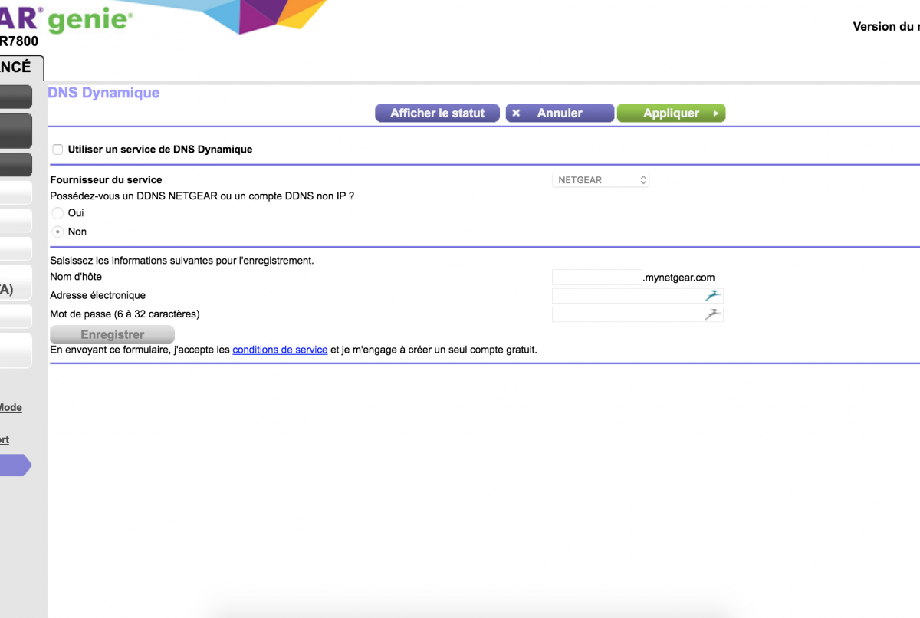Click the arrow icon on Appliquer button

coord(715,113)
